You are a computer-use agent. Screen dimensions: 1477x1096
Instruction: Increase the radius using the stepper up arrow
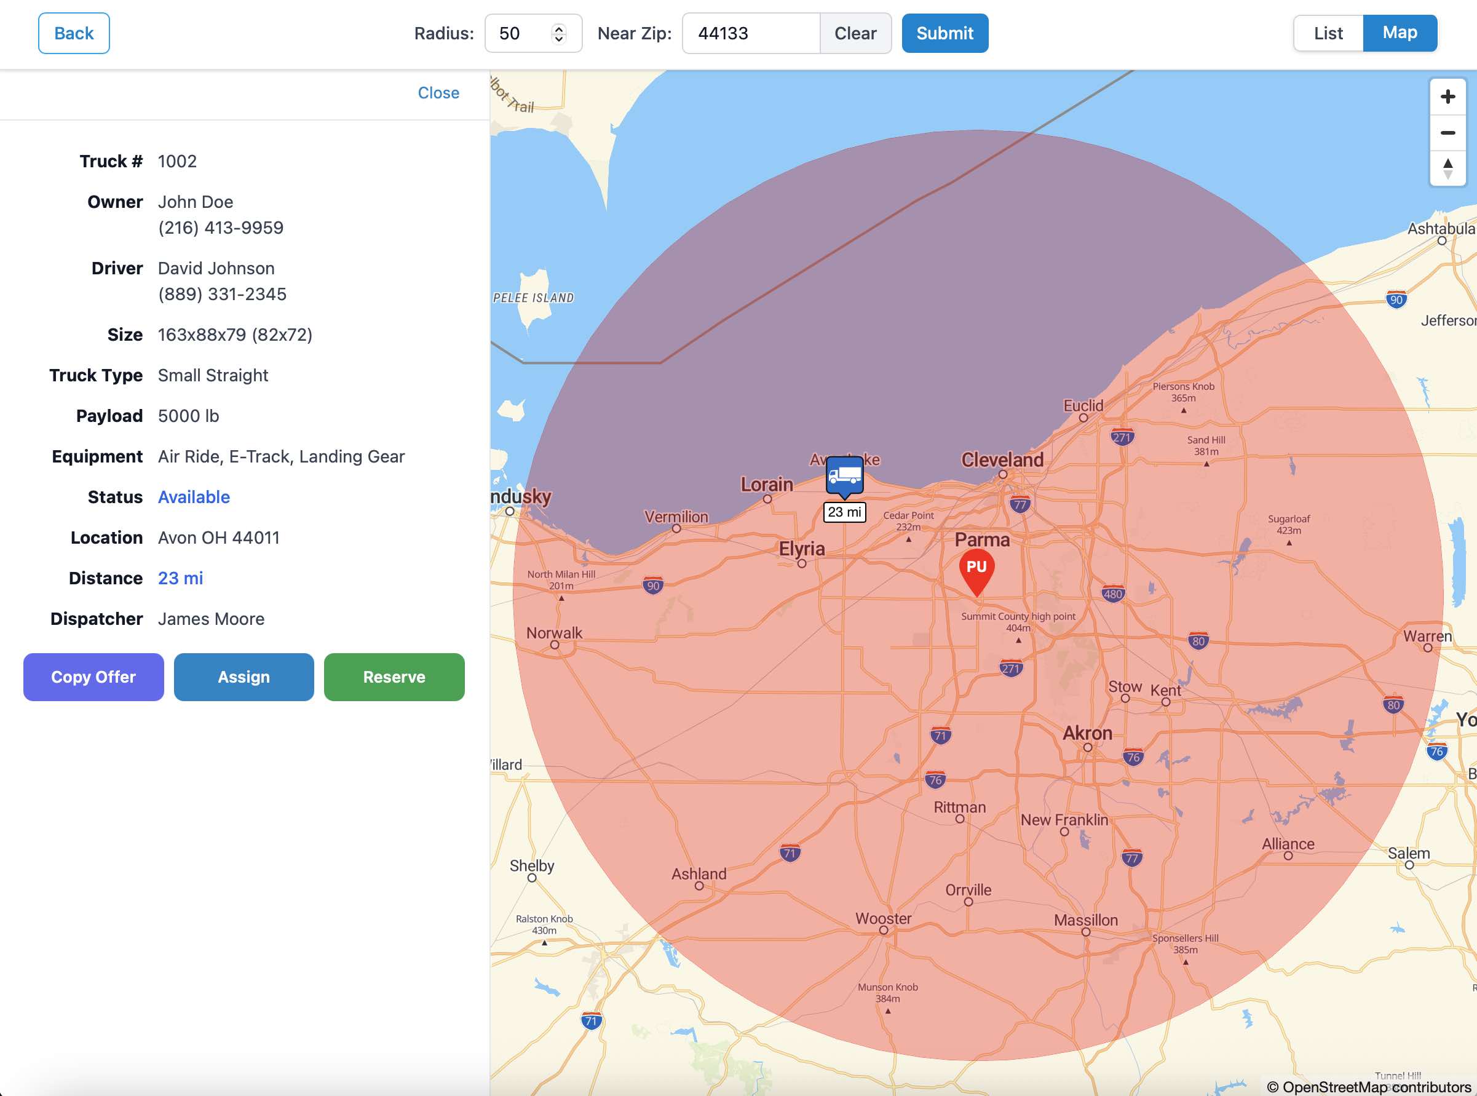click(559, 28)
